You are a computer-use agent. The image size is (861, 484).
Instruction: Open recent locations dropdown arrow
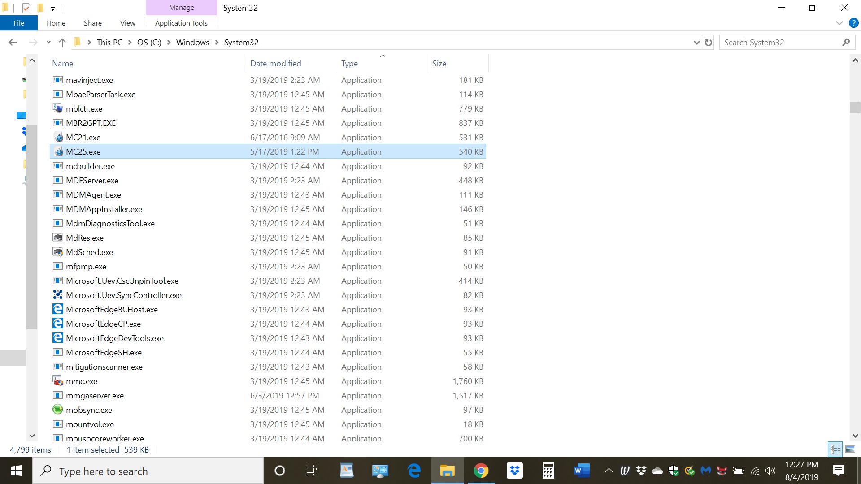point(48,42)
